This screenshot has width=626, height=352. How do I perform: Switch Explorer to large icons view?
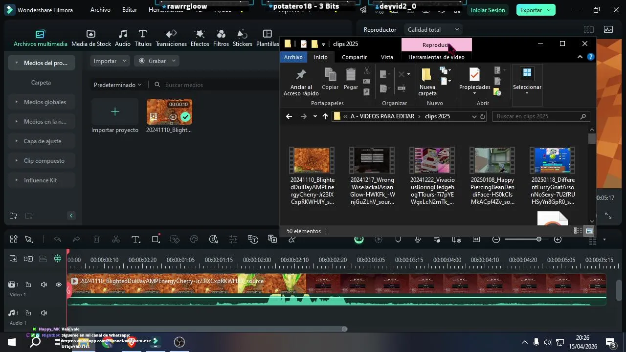[589, 231]
